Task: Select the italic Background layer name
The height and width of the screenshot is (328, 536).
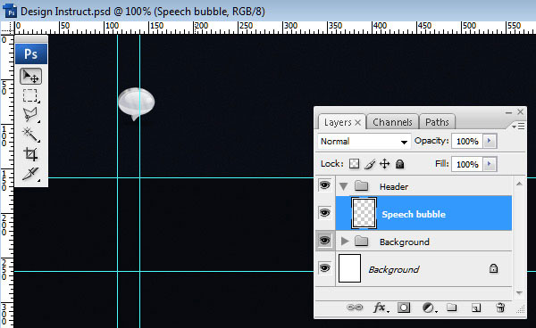Action: click(x=393, y=270)
